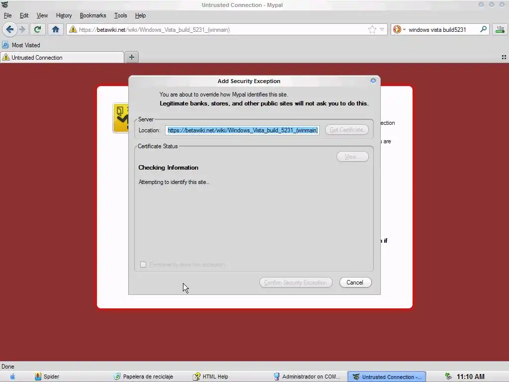Click the Location field in the exception dialog
Image resolution: width=509 pixels, height=382 pixels.
pyautogui.click(x=242, y=130)
